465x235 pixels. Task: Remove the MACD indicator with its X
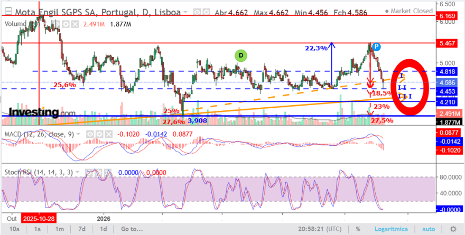(x=109, y=134)
